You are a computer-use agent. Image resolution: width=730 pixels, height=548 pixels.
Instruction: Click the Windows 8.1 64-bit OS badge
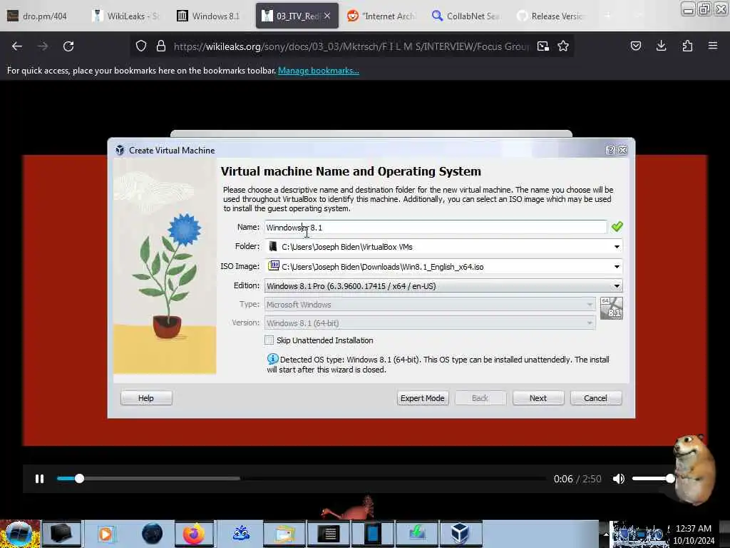611,308
